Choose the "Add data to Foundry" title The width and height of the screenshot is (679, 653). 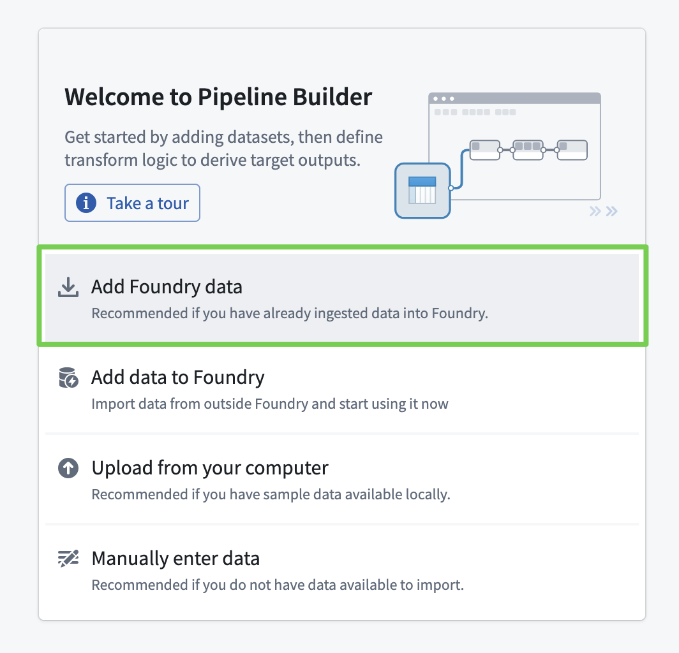point(177,378)
